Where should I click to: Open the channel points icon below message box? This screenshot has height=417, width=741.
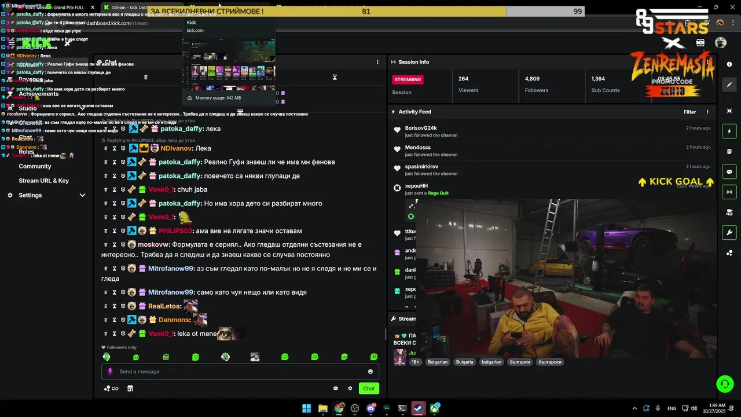111,389
